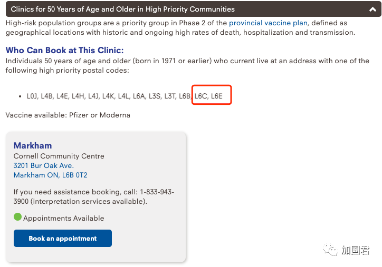Screen dimensions: 382x267
Task: Click the WeChat logo watermark icon
Action: (x=330, y=250)
